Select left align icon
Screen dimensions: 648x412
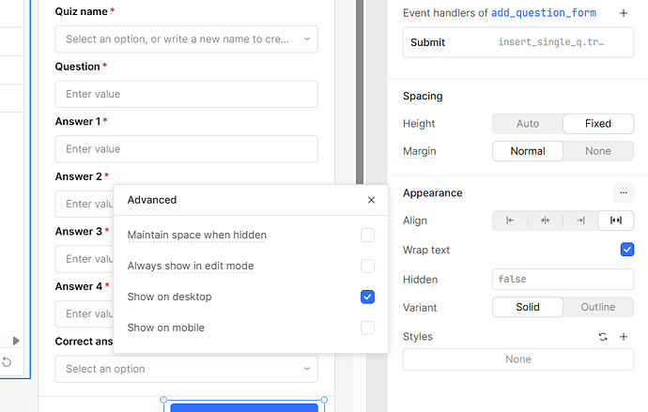[x=510, y=221]
